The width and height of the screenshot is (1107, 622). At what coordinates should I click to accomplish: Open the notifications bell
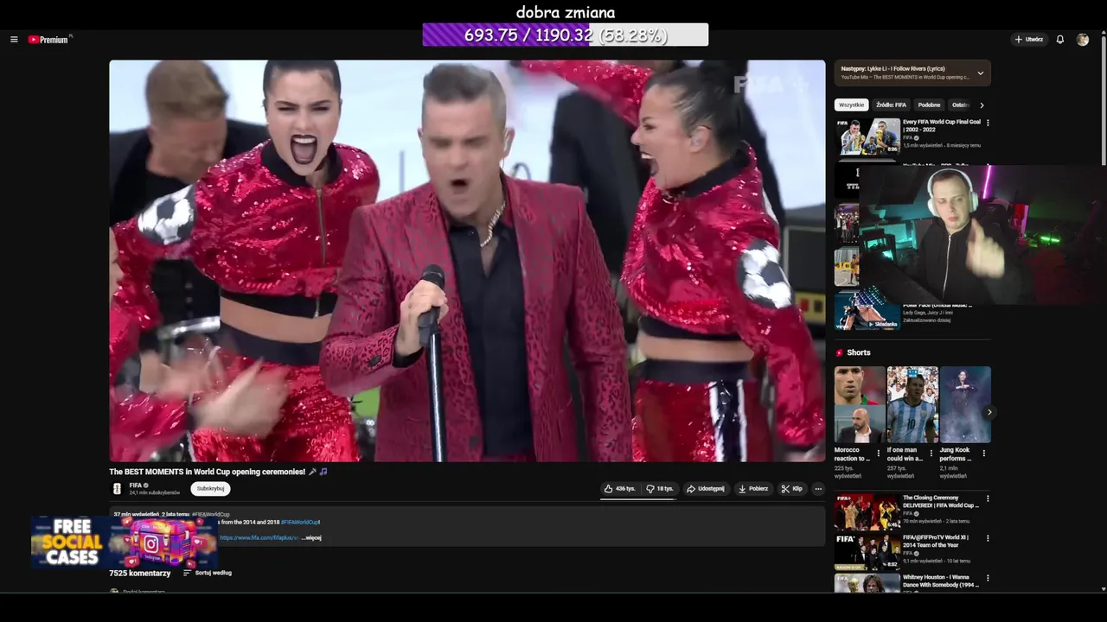click(1060, 40)
